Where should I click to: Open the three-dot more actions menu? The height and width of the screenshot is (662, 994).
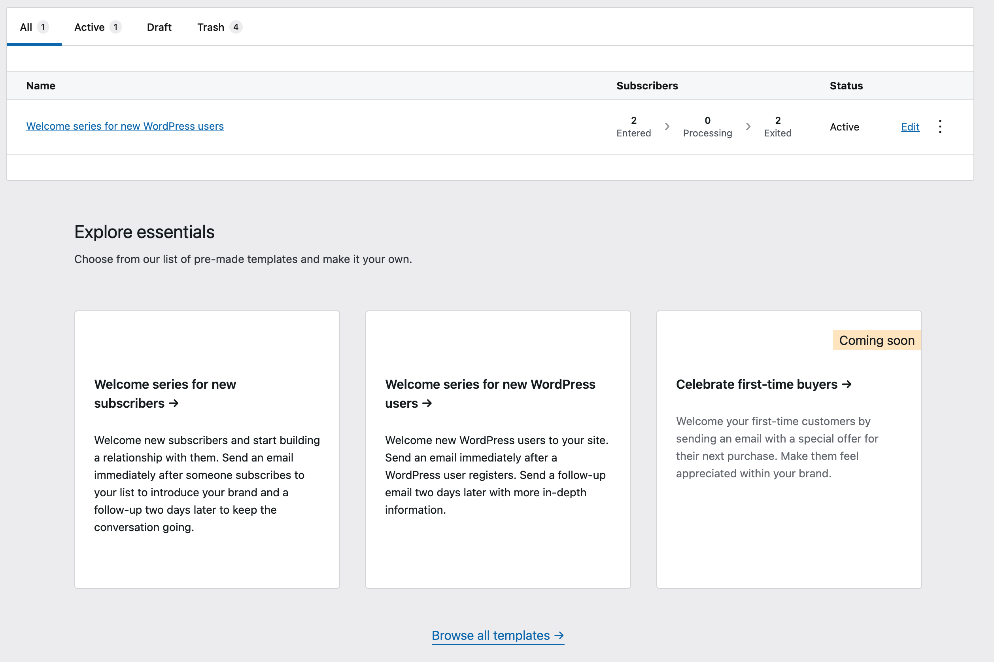point(940,127)
